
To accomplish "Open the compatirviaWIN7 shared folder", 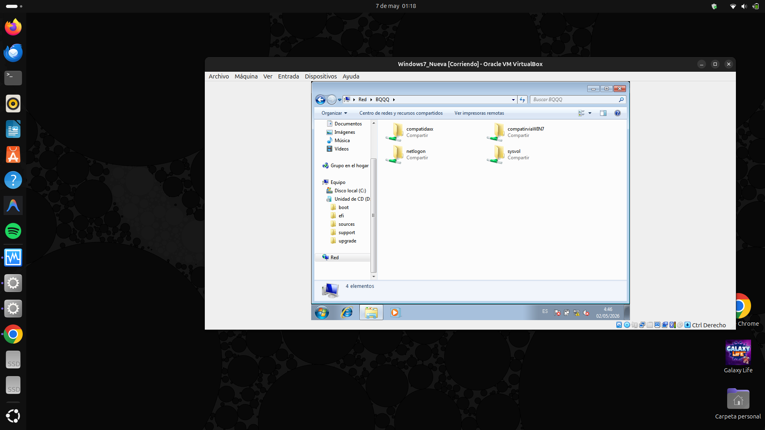I will pos(515,132).
